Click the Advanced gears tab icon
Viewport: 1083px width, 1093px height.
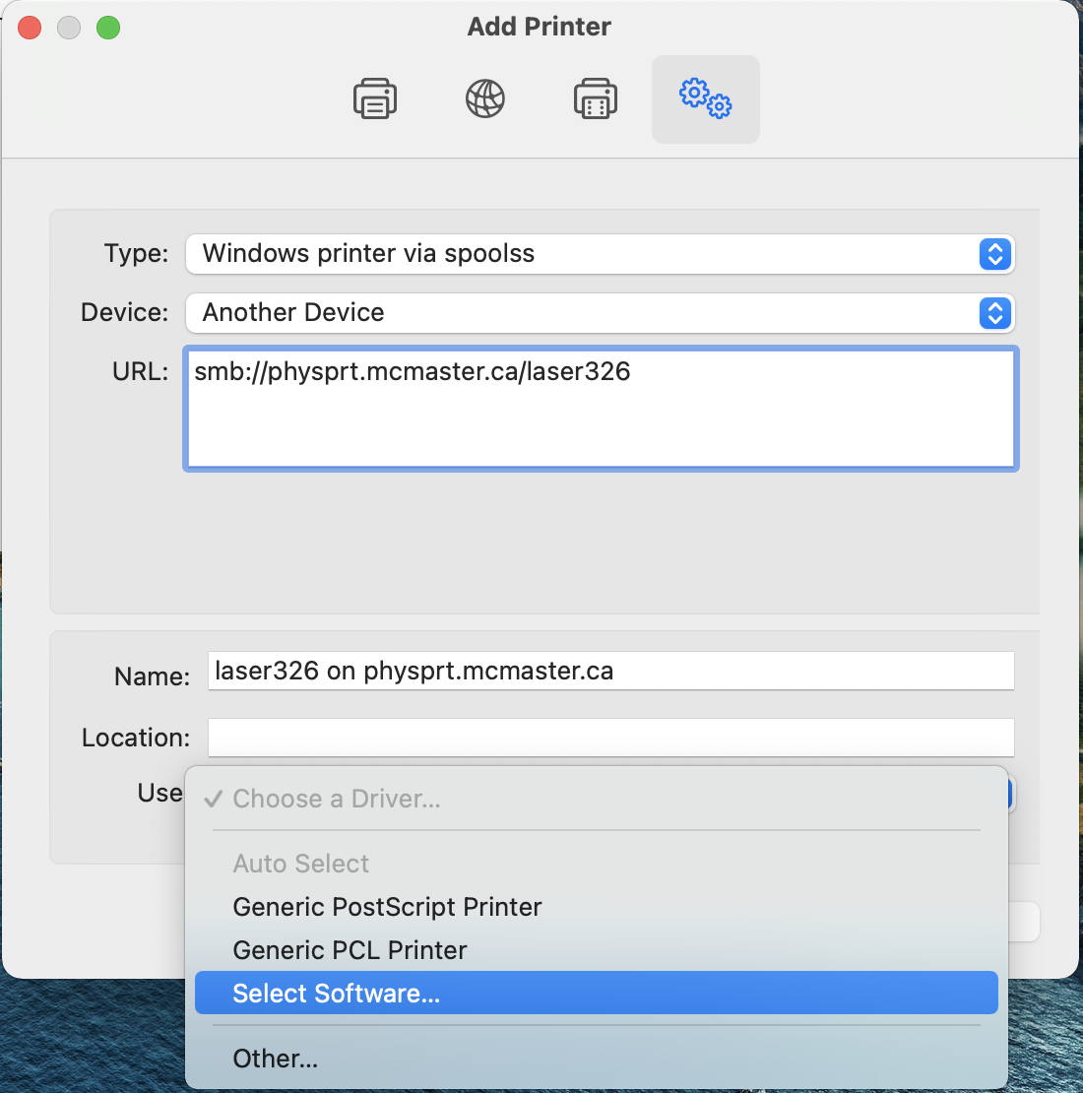pyautogui.click(x=705, y=99)
